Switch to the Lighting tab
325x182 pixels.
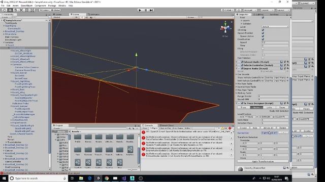259,15
